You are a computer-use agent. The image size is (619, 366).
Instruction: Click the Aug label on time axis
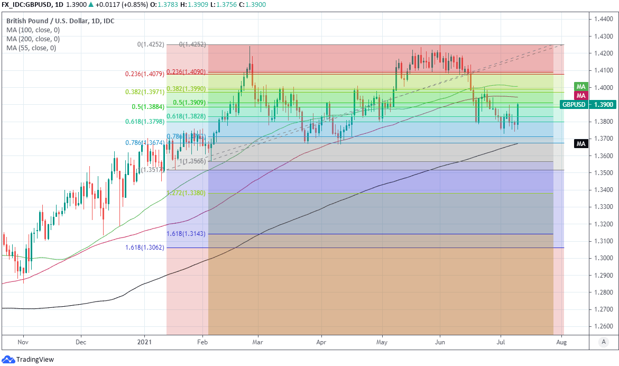[562, 343]
